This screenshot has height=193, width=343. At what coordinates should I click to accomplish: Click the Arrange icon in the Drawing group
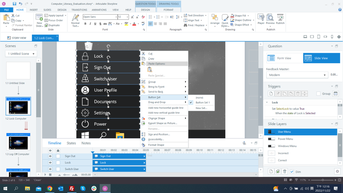click(215, 20)
